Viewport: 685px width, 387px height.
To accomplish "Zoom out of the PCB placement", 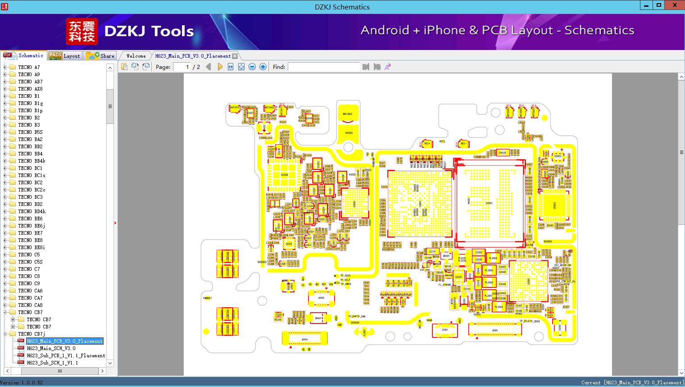I will (x=252, y=67).
